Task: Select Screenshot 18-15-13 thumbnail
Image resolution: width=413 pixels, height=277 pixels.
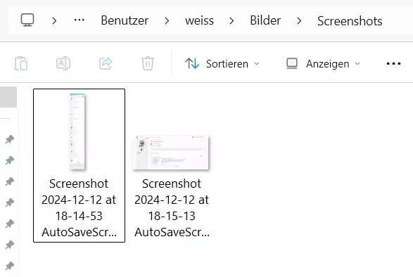Action: (171, 153)
